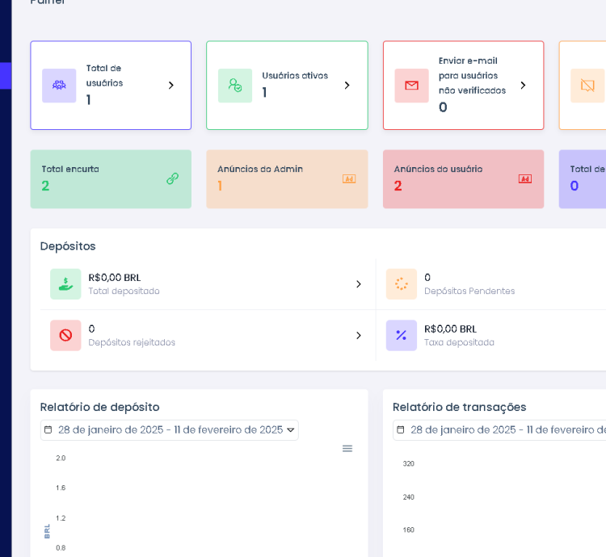Image resolution: width=606 pixels, height=557 pixels.
Task: Click the Anúncios do Admin ad icon
Action: (349, 178)
